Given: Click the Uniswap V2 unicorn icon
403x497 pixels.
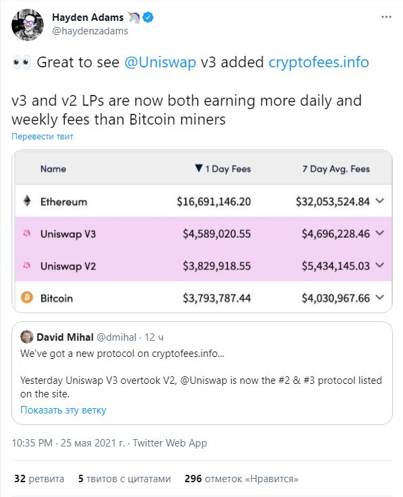Looking at the screenshot, I should [x=27, y=265].
